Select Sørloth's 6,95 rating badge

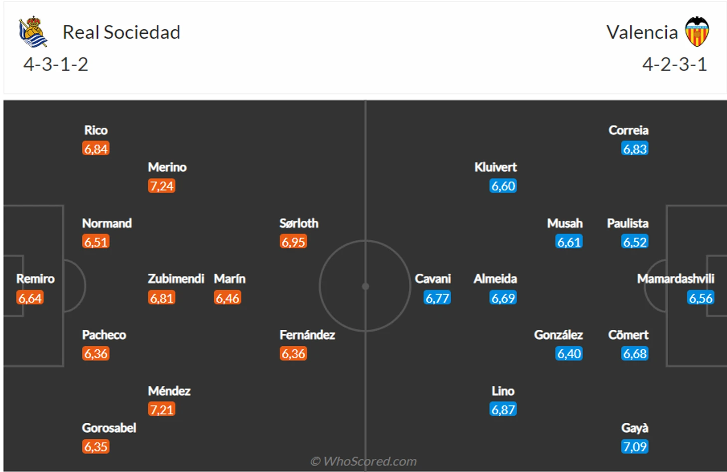click(293, 242)
